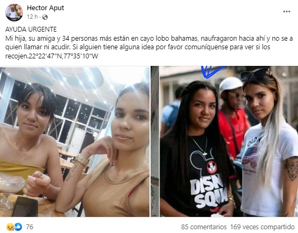This screenshot has width=298, height=233.
Task: Open the left photo of two women at restaurant
Action: click(x=74, y=141)
